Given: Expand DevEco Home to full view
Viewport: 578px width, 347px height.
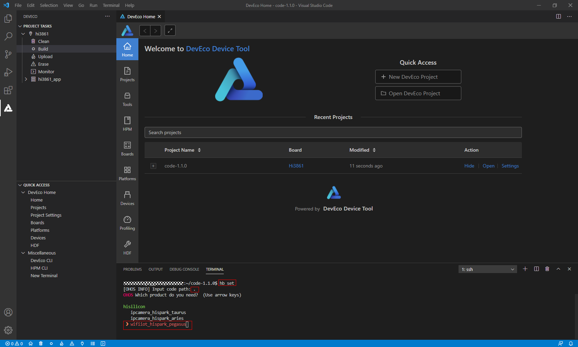Looking at the screenshot, I should (170, 31).
